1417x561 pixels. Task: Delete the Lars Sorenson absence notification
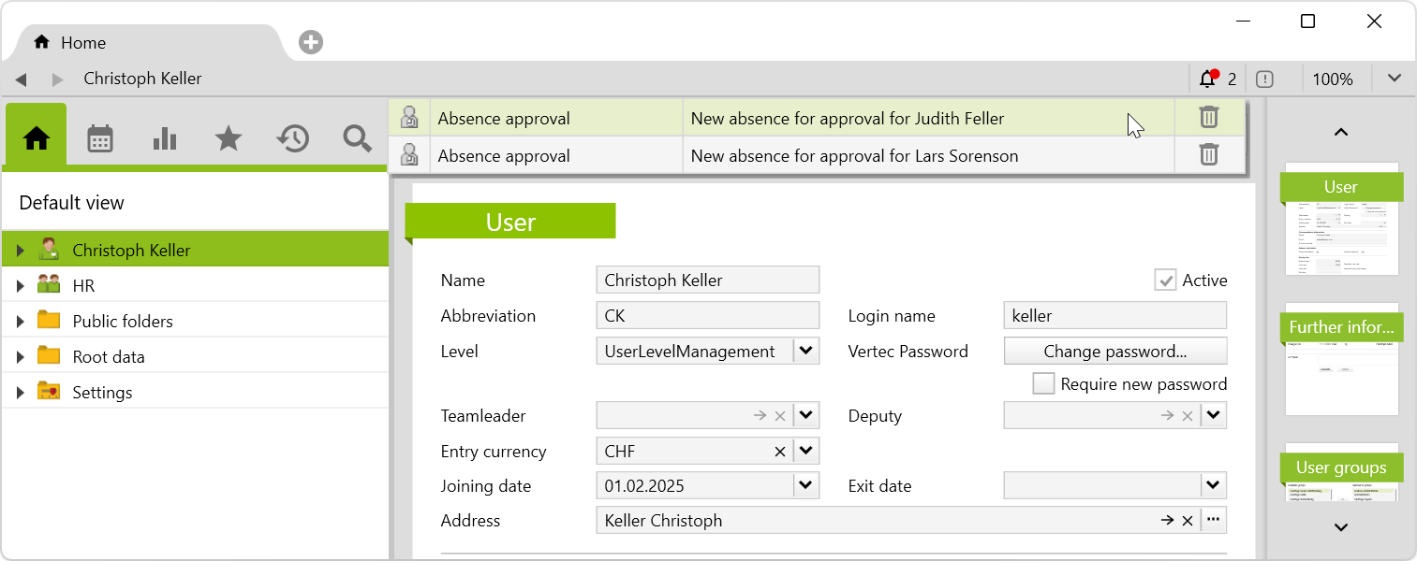point(1209,155)
